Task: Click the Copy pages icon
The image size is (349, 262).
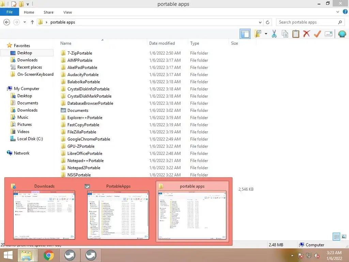Action: point(285,34)
